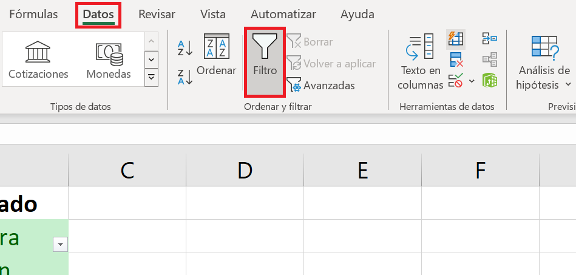
Task: Open the Avanzadas advanced filter
Action: [320, 86]
